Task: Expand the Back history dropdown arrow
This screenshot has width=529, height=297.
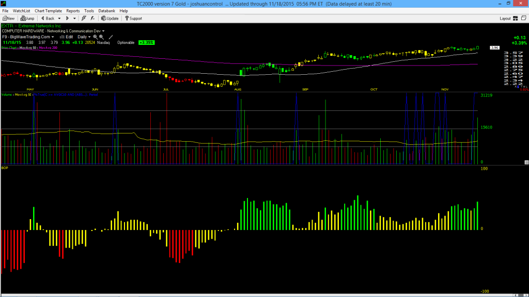Action: pos(59,19)
